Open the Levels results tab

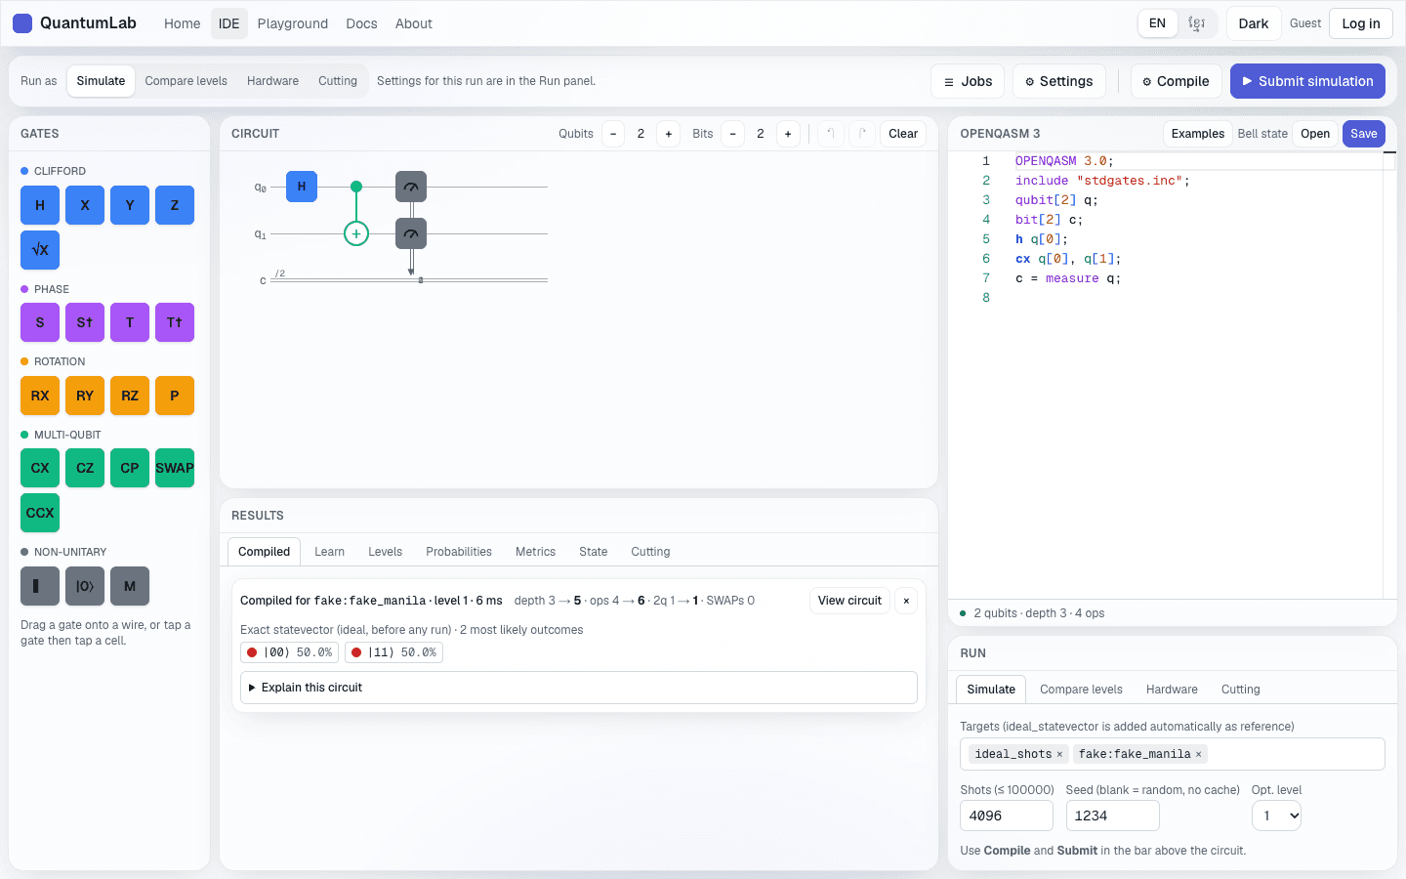[x=386, y=552]
